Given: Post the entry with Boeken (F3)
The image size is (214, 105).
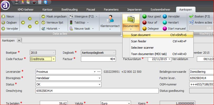Looking at the screenshot, I should pyautogui.click(x=200, y=16).
